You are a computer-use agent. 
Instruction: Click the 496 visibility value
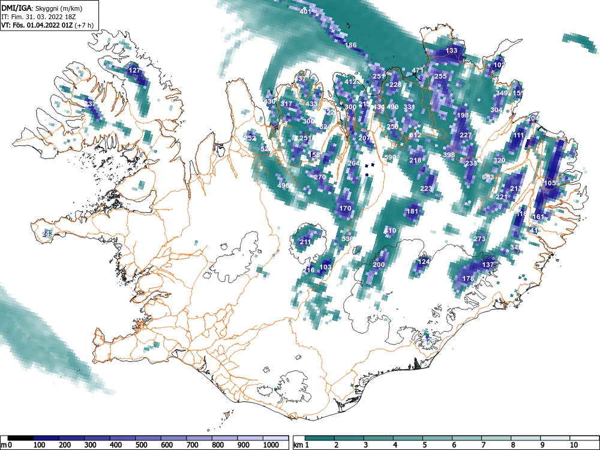tap(283, 186)
